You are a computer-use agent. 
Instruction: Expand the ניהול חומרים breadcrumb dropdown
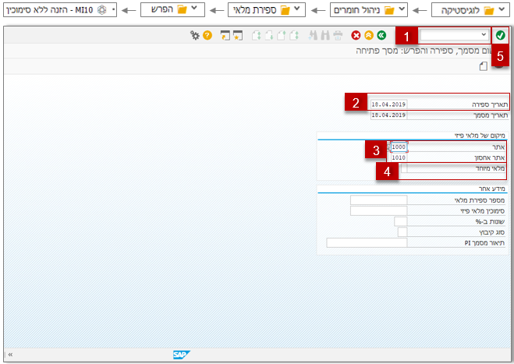coord(402,9)
